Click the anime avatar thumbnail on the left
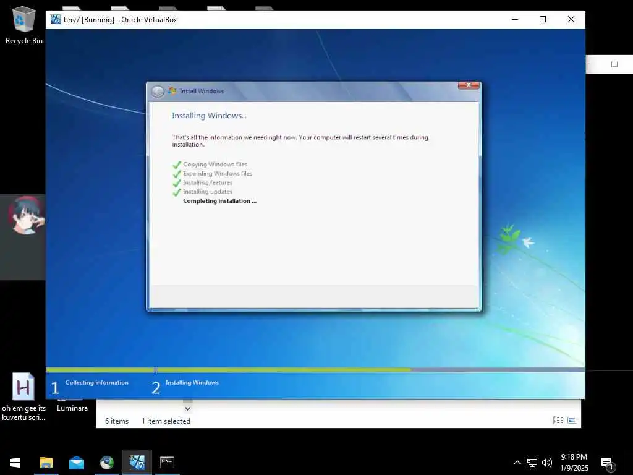This screenshot has height=475, width=633. coord(26,215)
